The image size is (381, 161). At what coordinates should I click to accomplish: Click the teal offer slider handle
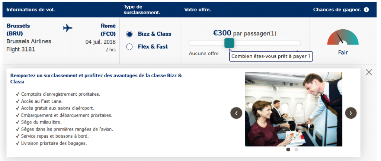(229, 43)
